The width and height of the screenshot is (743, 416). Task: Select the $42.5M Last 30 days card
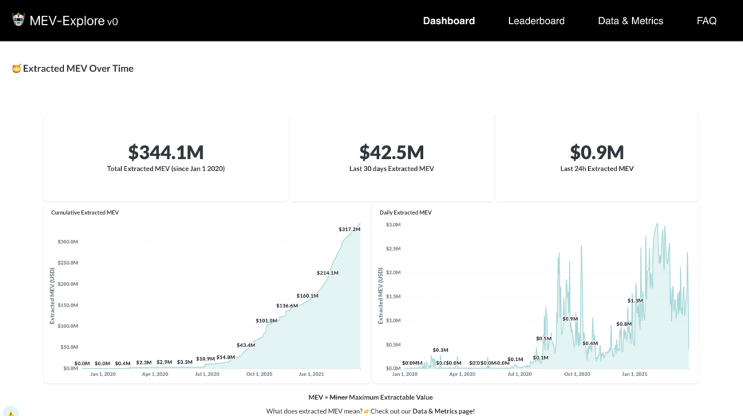click(x=391, y=157)
